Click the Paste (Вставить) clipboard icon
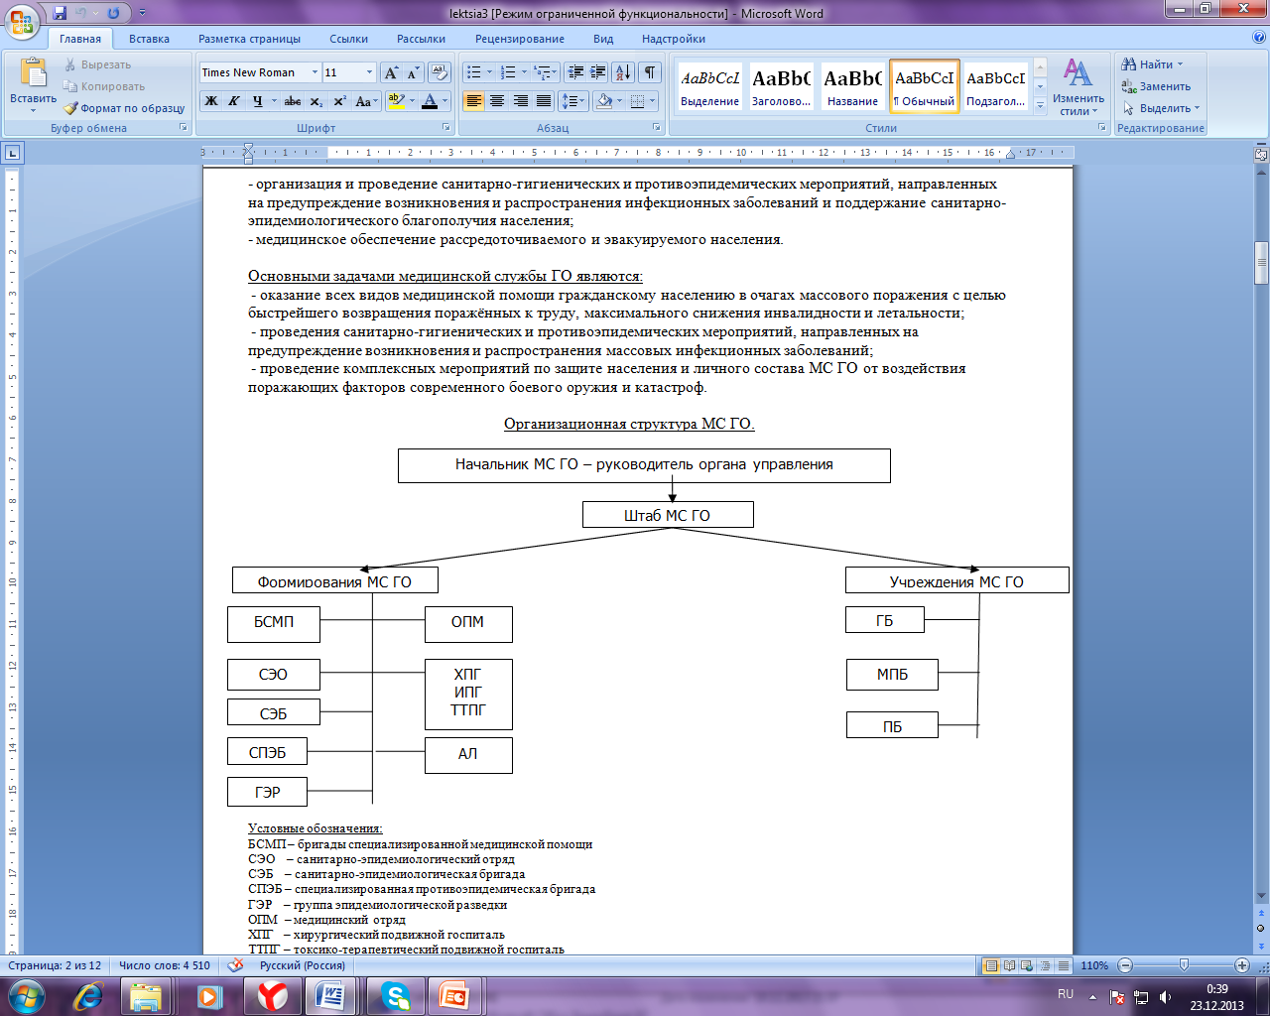1270x1016 pixels. click(33, 72)
